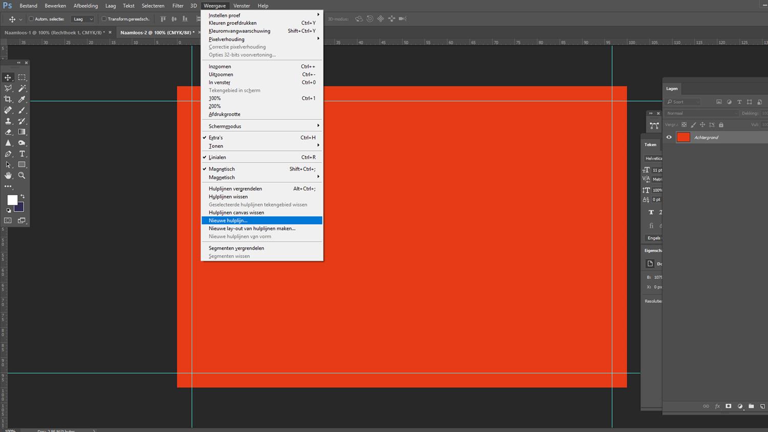The width and height of the screenshot is (768, 432).
Task: Open the Lagen panel tab
Action: point(672,89)
